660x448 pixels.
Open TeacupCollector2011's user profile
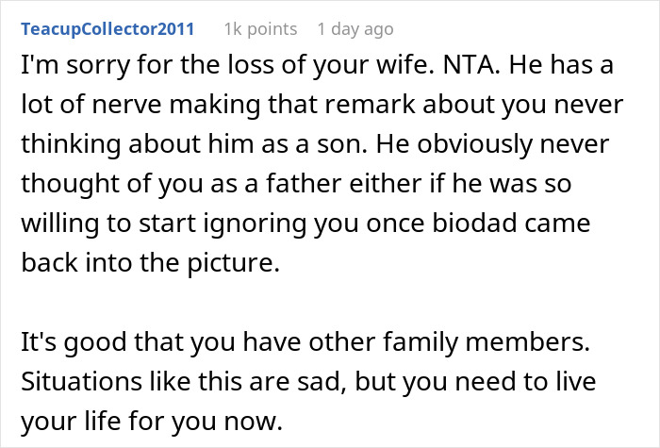tap(107, 29)
